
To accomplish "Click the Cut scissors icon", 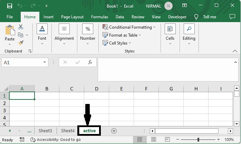I will [x=21, y=27].
